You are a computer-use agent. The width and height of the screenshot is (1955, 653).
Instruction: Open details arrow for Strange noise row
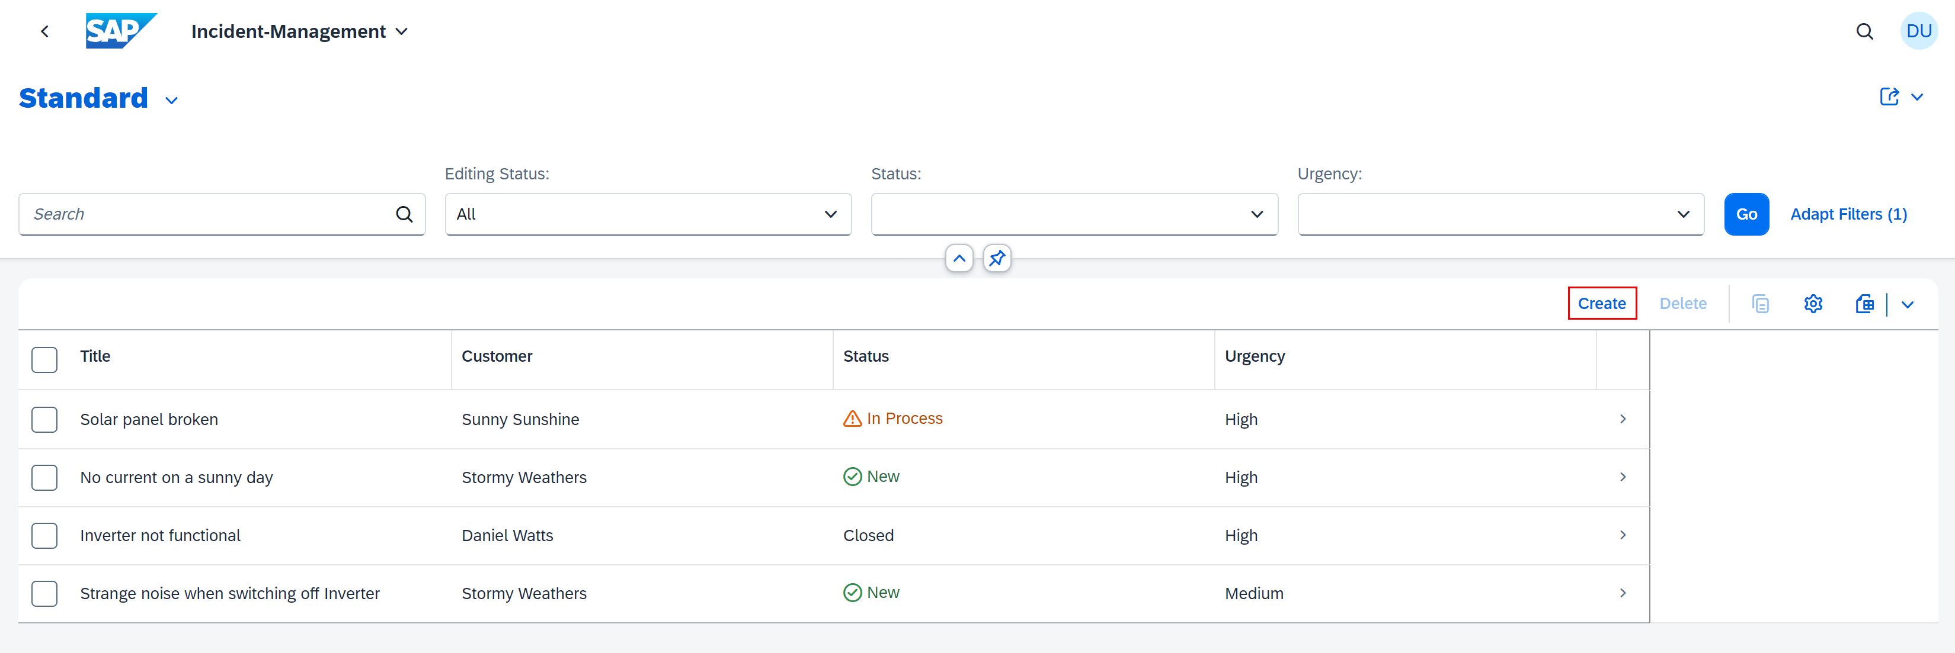tap(1623, 593)
